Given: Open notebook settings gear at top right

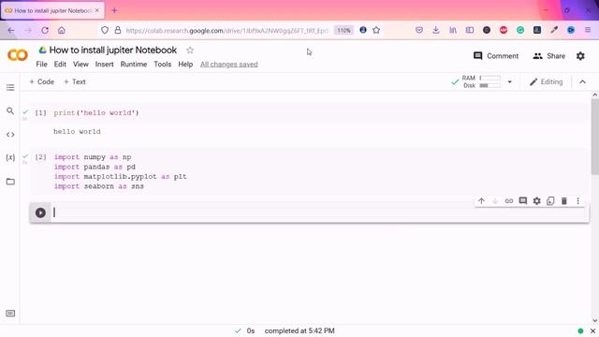Looking at the screenshot, I should (580, 56).
